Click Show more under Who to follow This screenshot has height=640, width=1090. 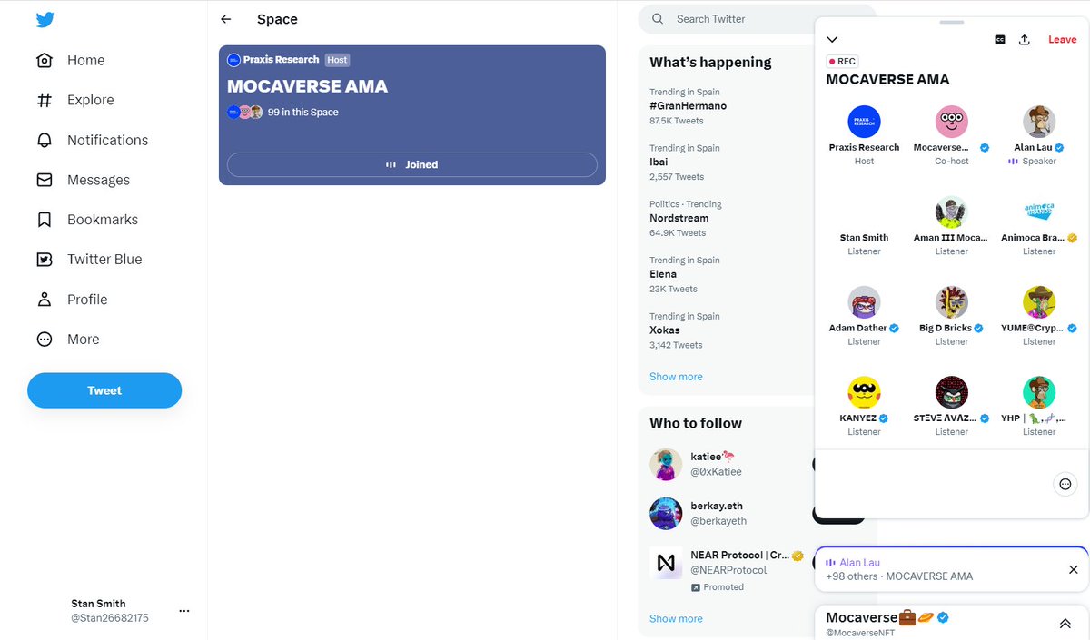pos(676,619)
